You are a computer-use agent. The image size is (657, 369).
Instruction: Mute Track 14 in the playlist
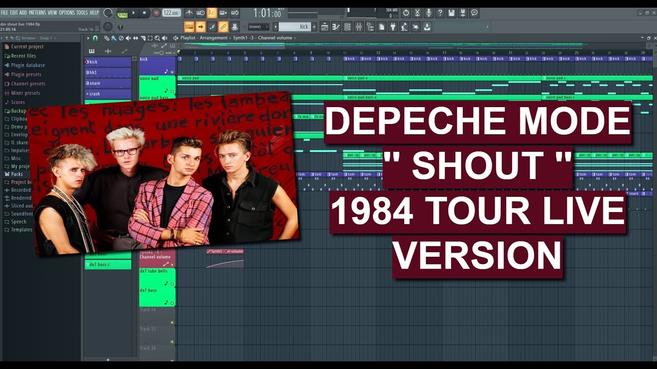(x=172, y=323)
